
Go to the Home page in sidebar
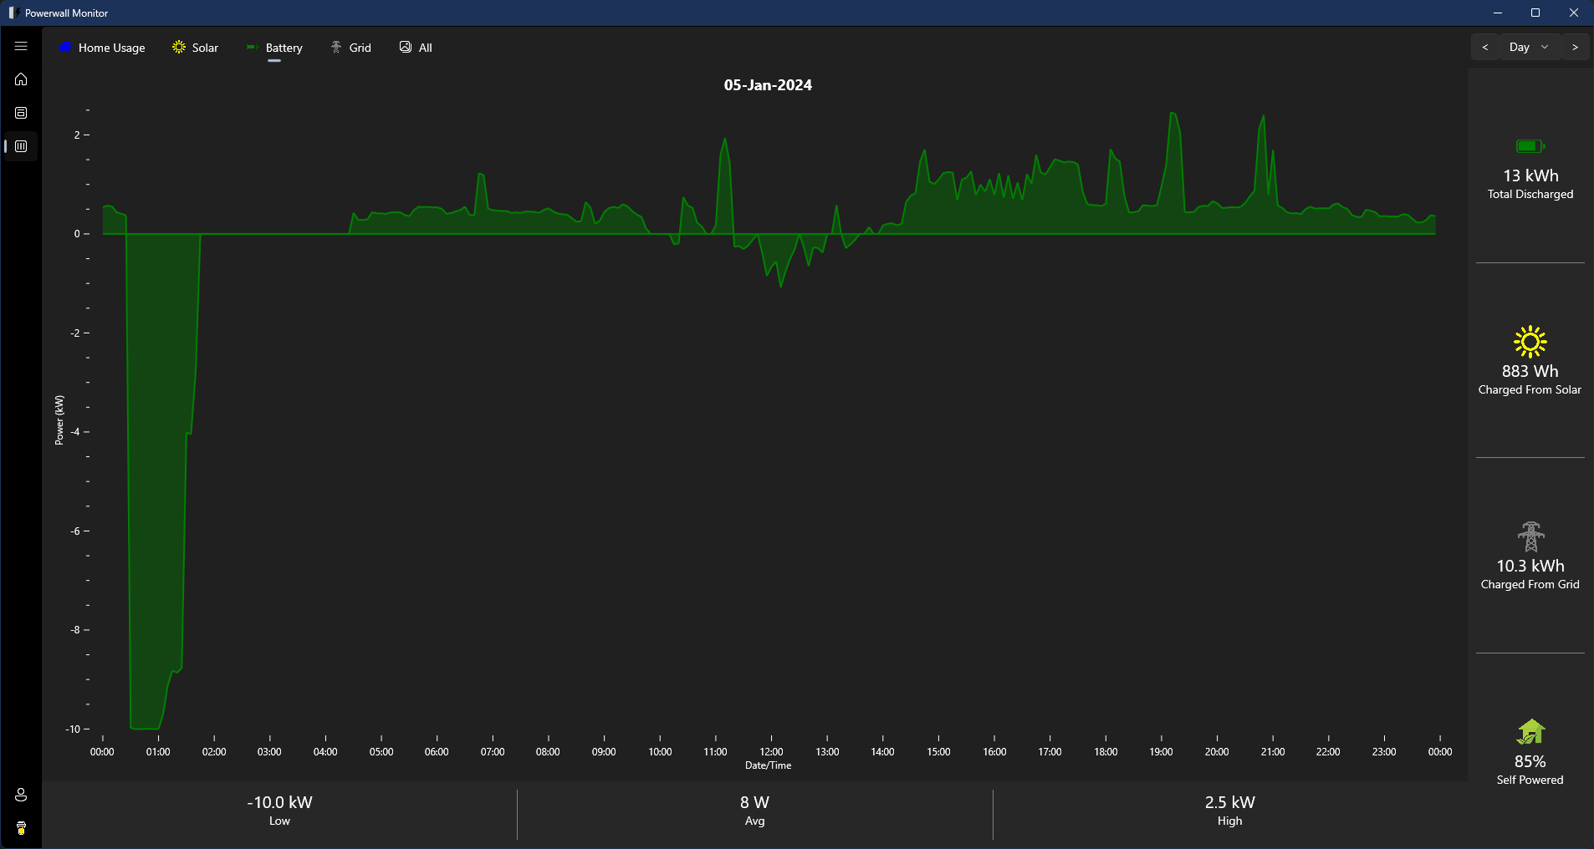21,79
